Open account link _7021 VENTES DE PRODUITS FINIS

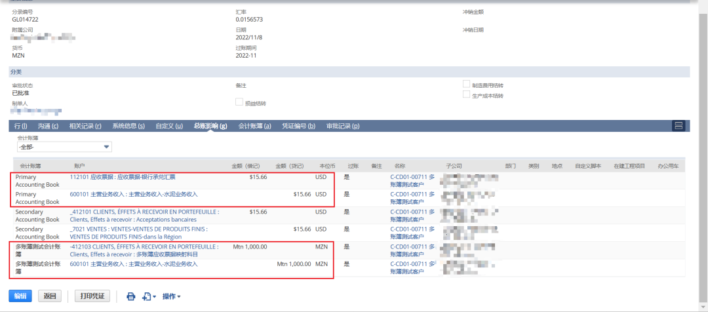tap(138, 233)
